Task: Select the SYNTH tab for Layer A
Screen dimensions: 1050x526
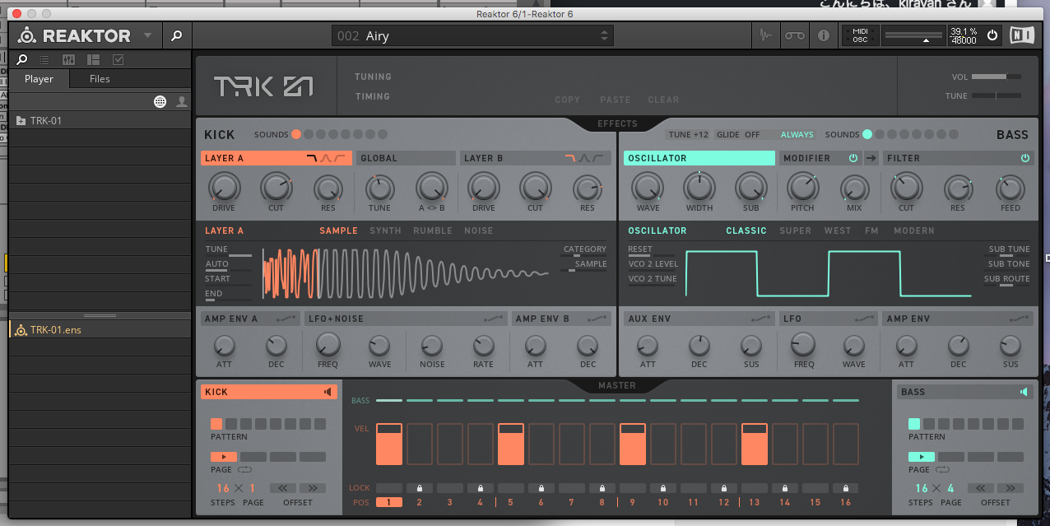Action: click(x=385, y=230)
